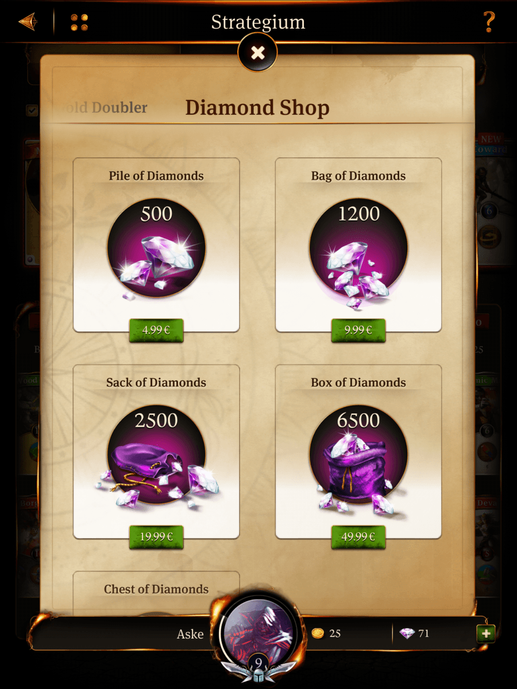The image size is (517, 689).
Task: Buy Sack of Diamonds for 19.99 €
Action: pyautogui.click(x=156, y=537)
